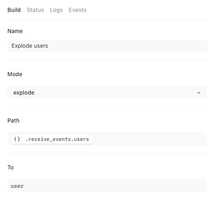The width and height of the screenshot is (215, 207).
Task: Click the 'Name' field label
Action: pyautogui.click(x=15, y=31)
